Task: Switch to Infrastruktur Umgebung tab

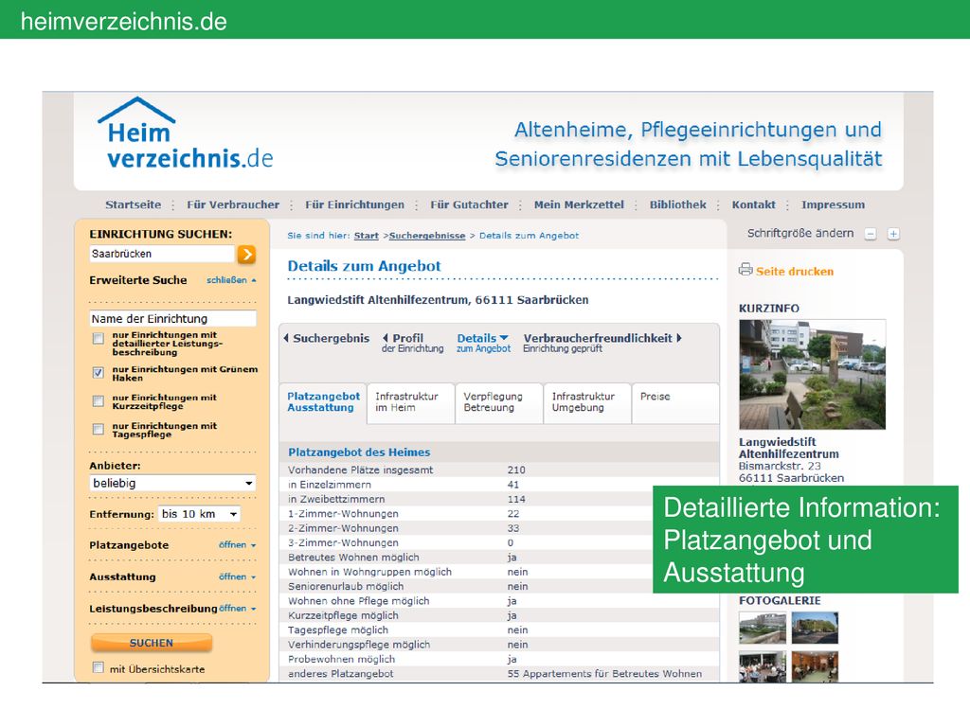Action: [587, 402]
